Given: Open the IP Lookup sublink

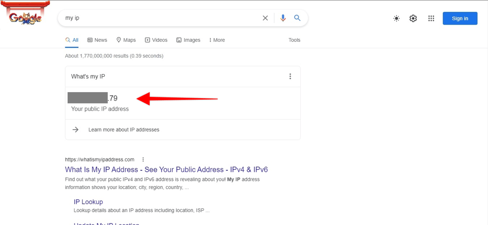Looking at the screenshot, I should click(x=88, y=202).
